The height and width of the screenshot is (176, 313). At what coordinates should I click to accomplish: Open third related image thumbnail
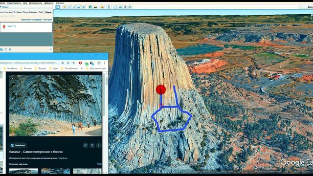pyautogui.click(x=87, y=171)
